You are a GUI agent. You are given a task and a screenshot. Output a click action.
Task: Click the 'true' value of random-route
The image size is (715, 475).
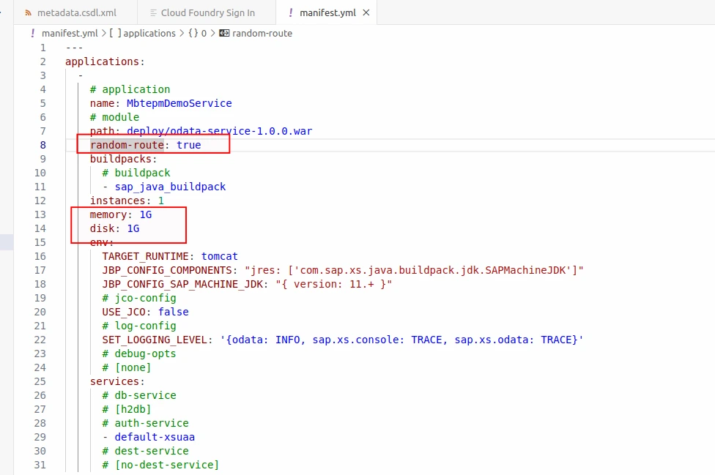point(189,145)
